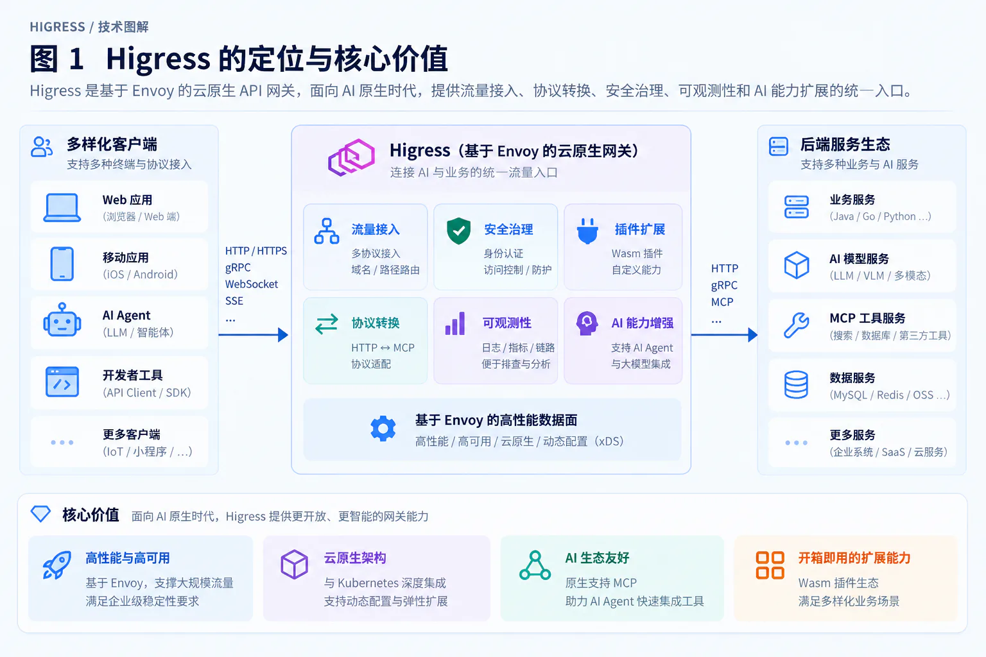Click the text 'HTTP ↔ MCP'

(383, 348)
